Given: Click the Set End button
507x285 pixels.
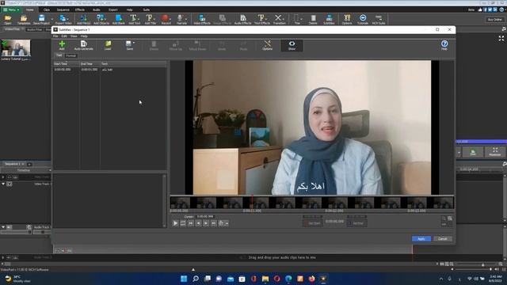Looking at the screenshot, I should pos(356,223).
